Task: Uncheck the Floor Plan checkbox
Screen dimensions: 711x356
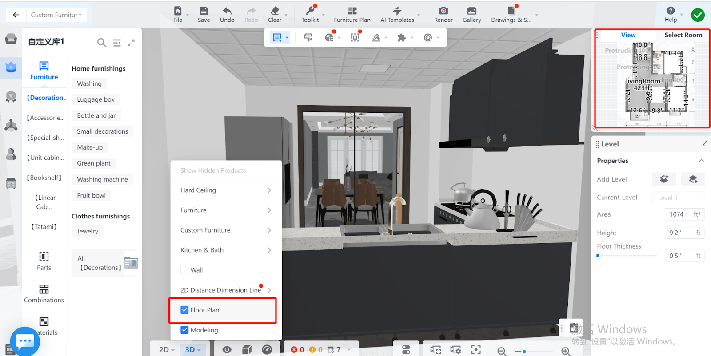Action: [184, 310]
